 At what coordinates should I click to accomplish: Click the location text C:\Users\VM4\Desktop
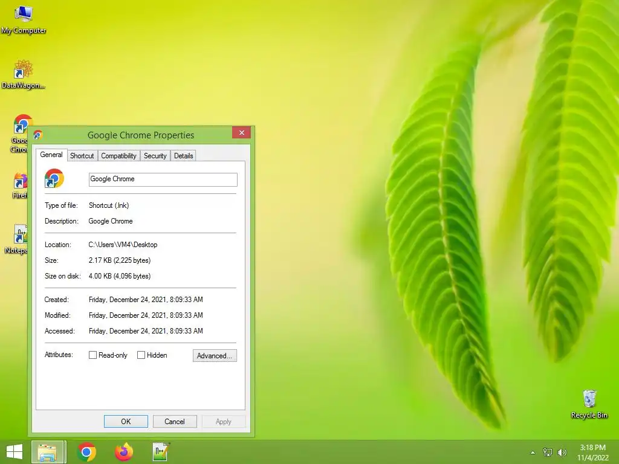[123, 245]
